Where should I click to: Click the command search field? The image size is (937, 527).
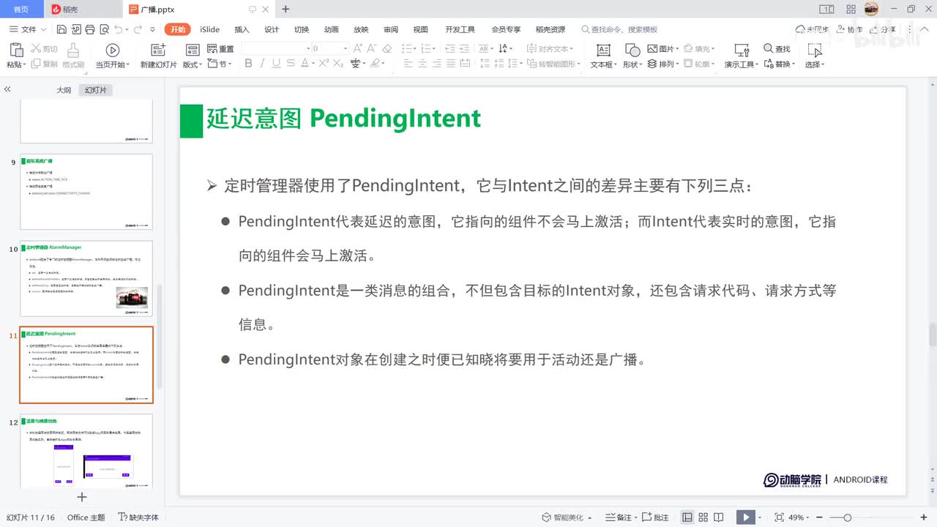(x=619, y=29)
